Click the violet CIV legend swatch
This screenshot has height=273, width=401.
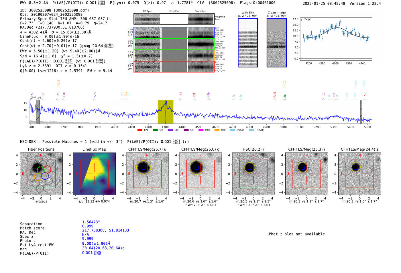[170, 130]
